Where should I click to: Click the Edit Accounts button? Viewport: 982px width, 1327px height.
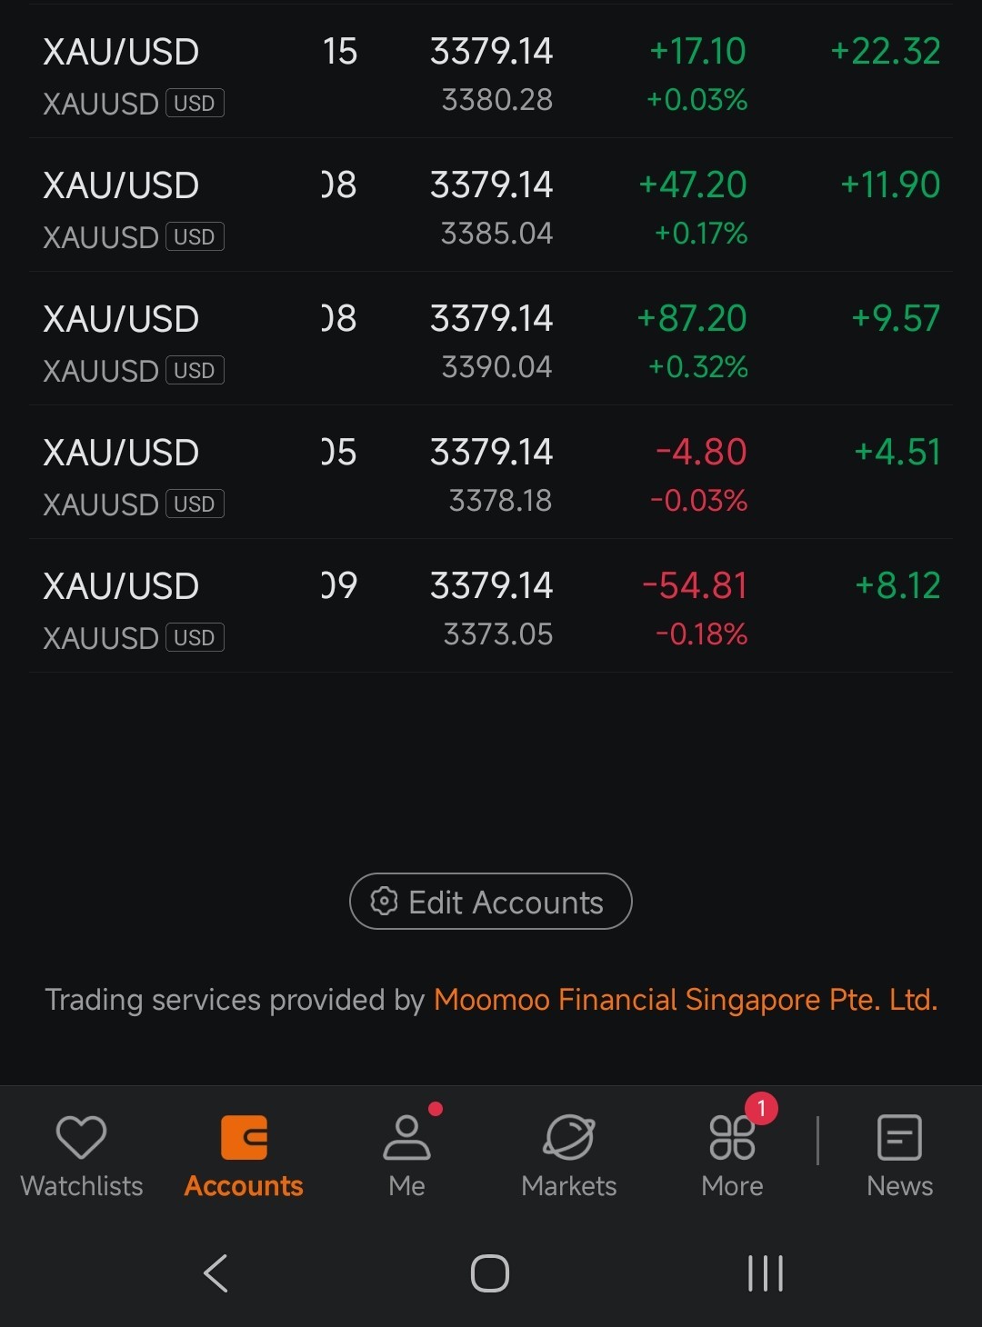click(491, 901)
